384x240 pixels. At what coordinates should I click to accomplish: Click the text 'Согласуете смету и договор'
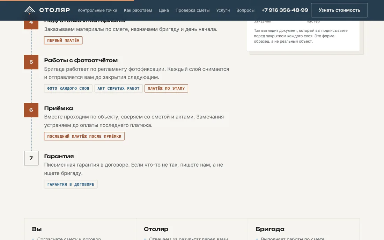pos(69,238)
